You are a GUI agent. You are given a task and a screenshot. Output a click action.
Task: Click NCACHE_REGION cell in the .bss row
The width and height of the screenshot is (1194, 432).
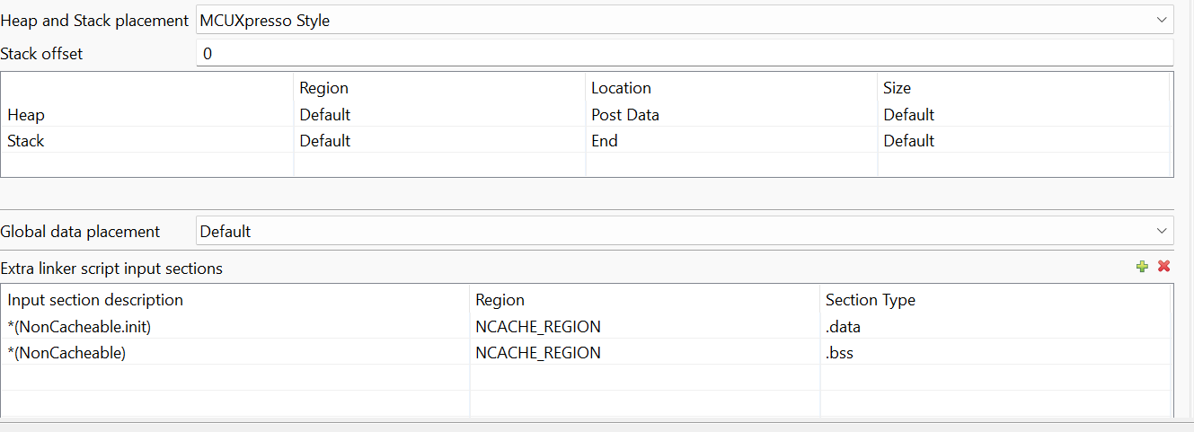pyautogui.click(x=538, y=353)
